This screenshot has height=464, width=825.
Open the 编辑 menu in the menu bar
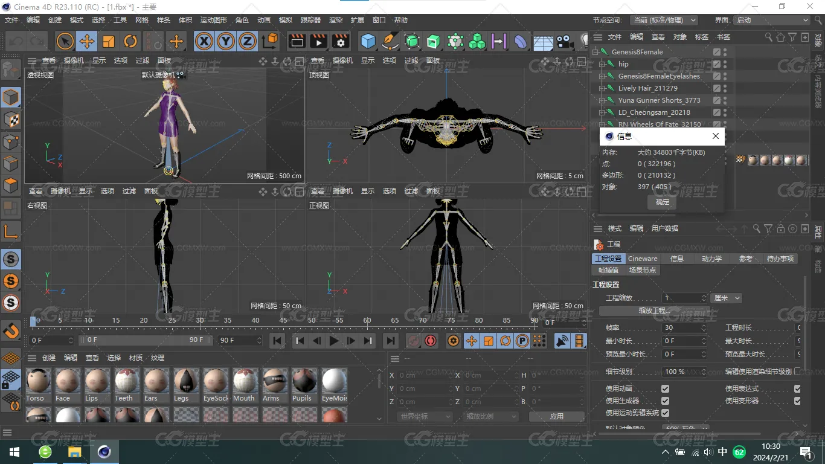pyautogui.click(x=33, y=20)
